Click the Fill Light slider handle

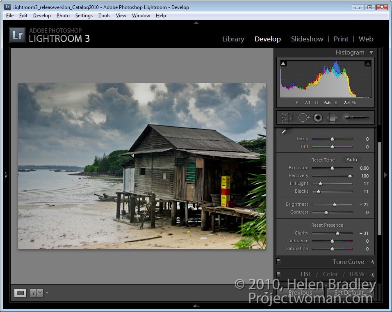point(320,184)
